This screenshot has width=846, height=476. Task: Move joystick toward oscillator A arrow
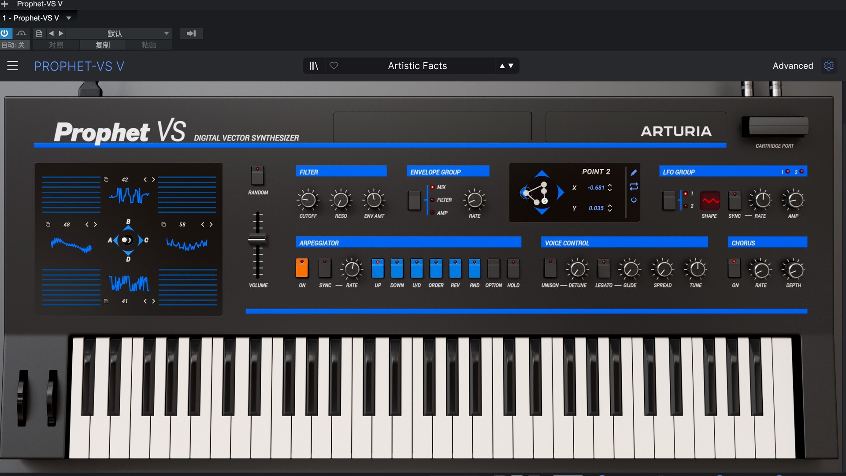(x=116, y=240)
